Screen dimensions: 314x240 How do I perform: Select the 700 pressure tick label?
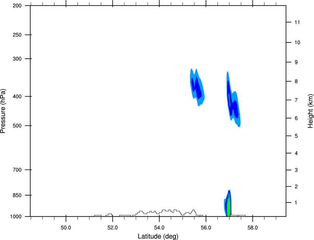click(17, 170)
